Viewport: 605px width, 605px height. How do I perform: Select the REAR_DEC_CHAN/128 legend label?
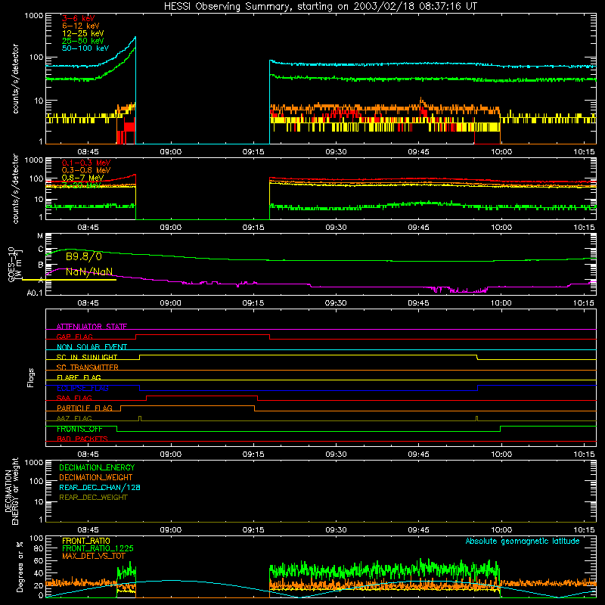pyautogui.click(x=100, y=487)
